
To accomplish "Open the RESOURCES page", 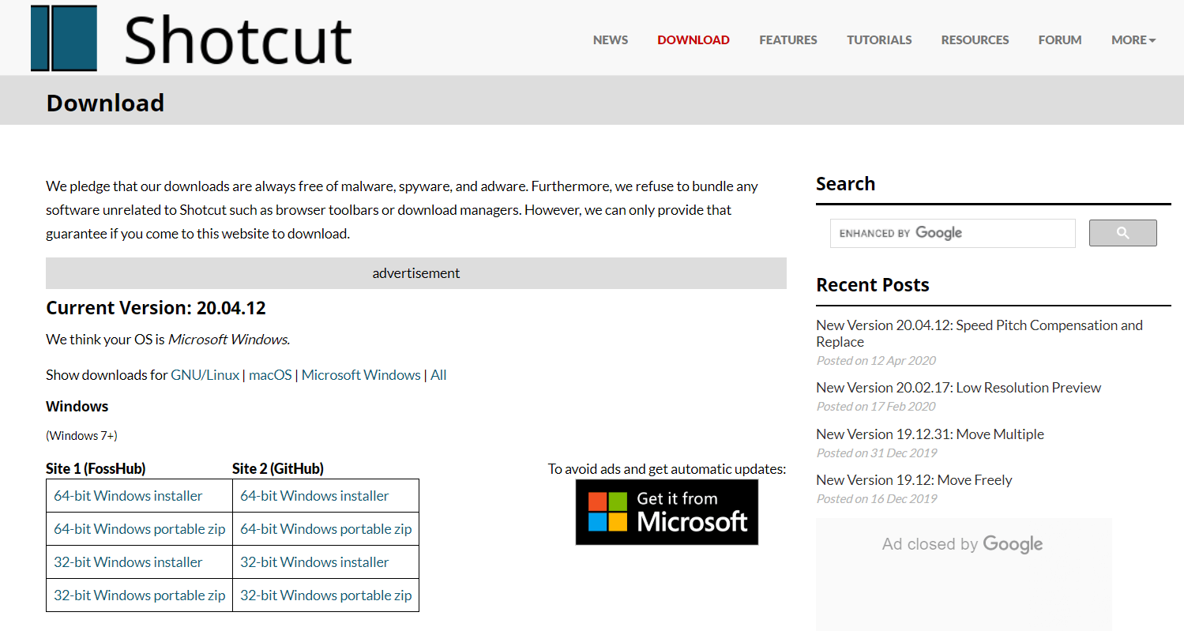I will click(974, 39).
